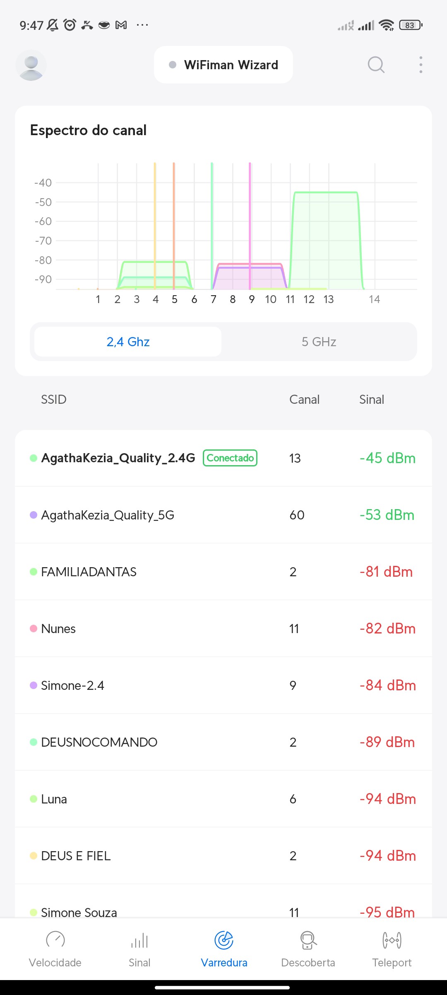Open the WiFiman Wizard device selector
The width and height of the screenshot is (447, 995).
223,65
